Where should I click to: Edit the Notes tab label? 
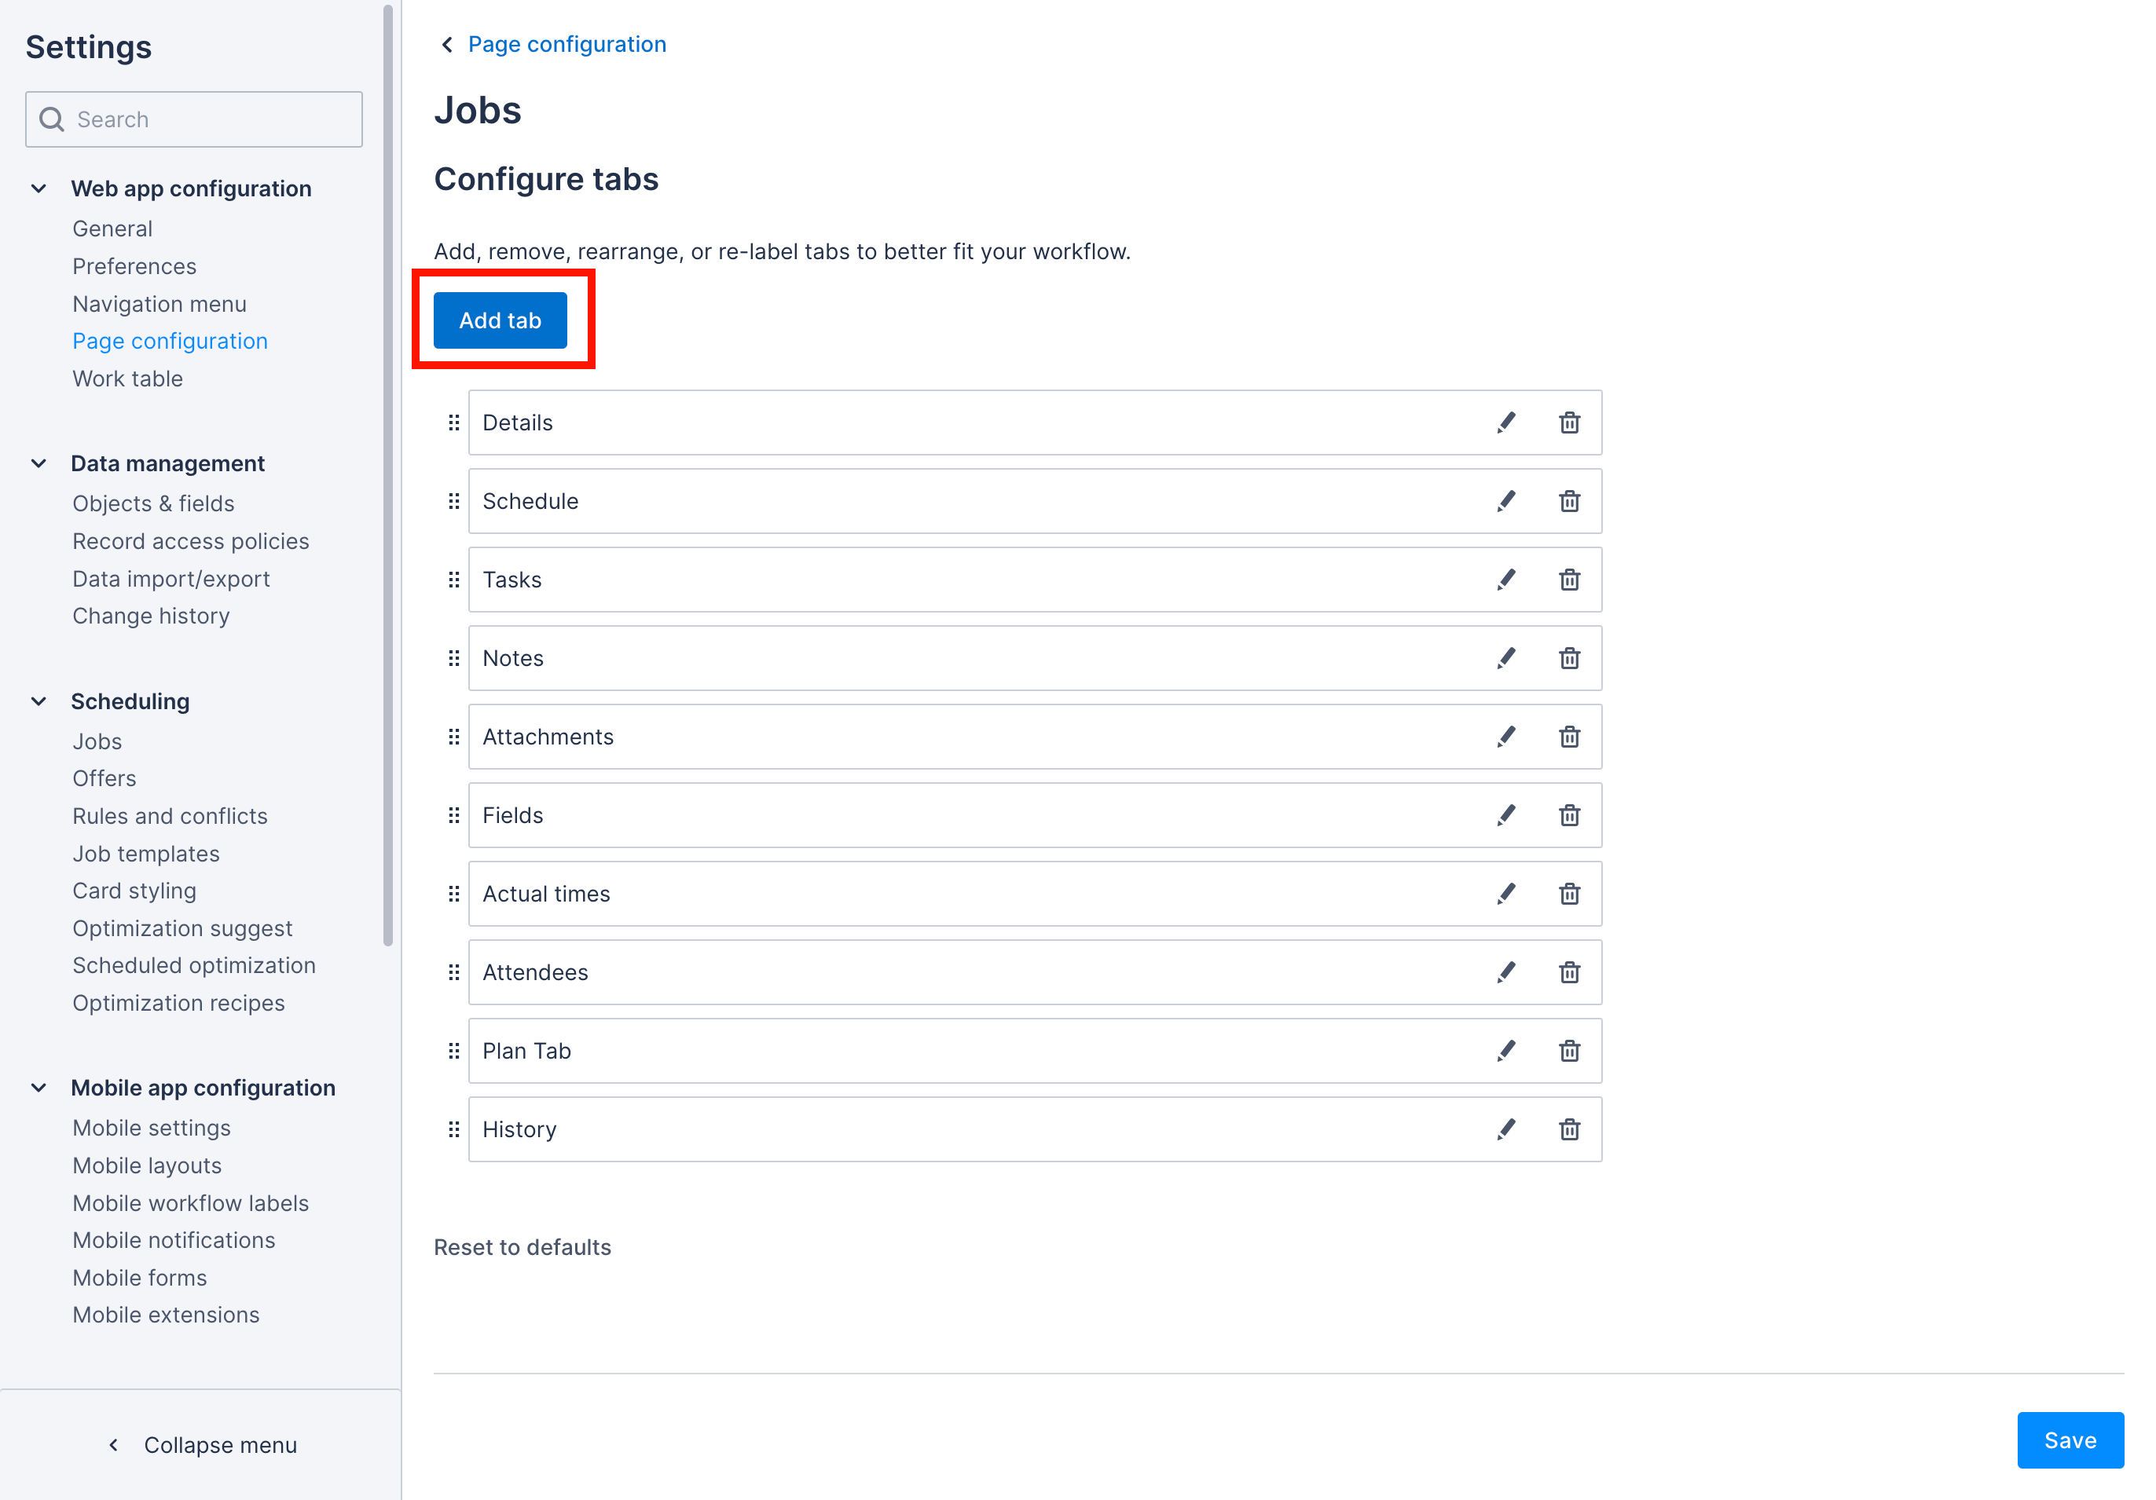click(1506, 658)
